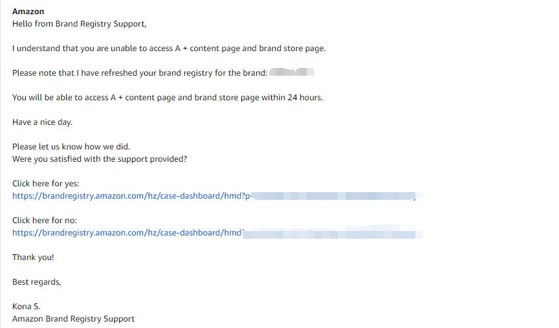The image size is (559, 328).
Task: Click the "Hello from Brand Registry Support" greeting
Action: point(79,24)
